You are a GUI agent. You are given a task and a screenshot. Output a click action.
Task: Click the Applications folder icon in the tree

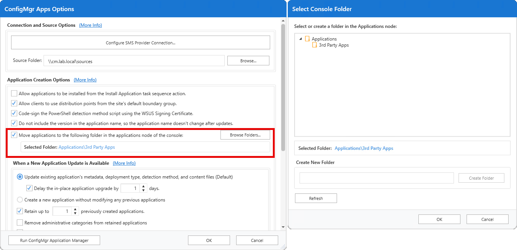click(308, 39)
